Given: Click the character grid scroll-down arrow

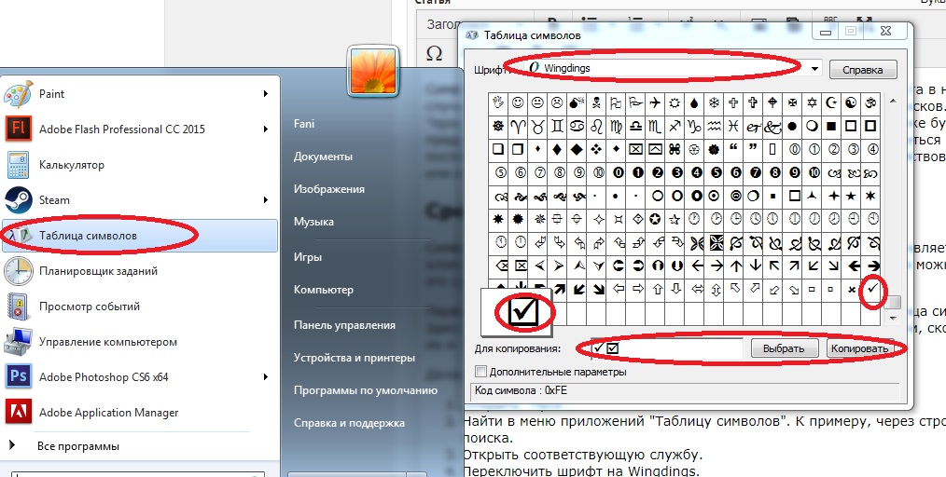Looking at the screenshot, I should point(893,318).
